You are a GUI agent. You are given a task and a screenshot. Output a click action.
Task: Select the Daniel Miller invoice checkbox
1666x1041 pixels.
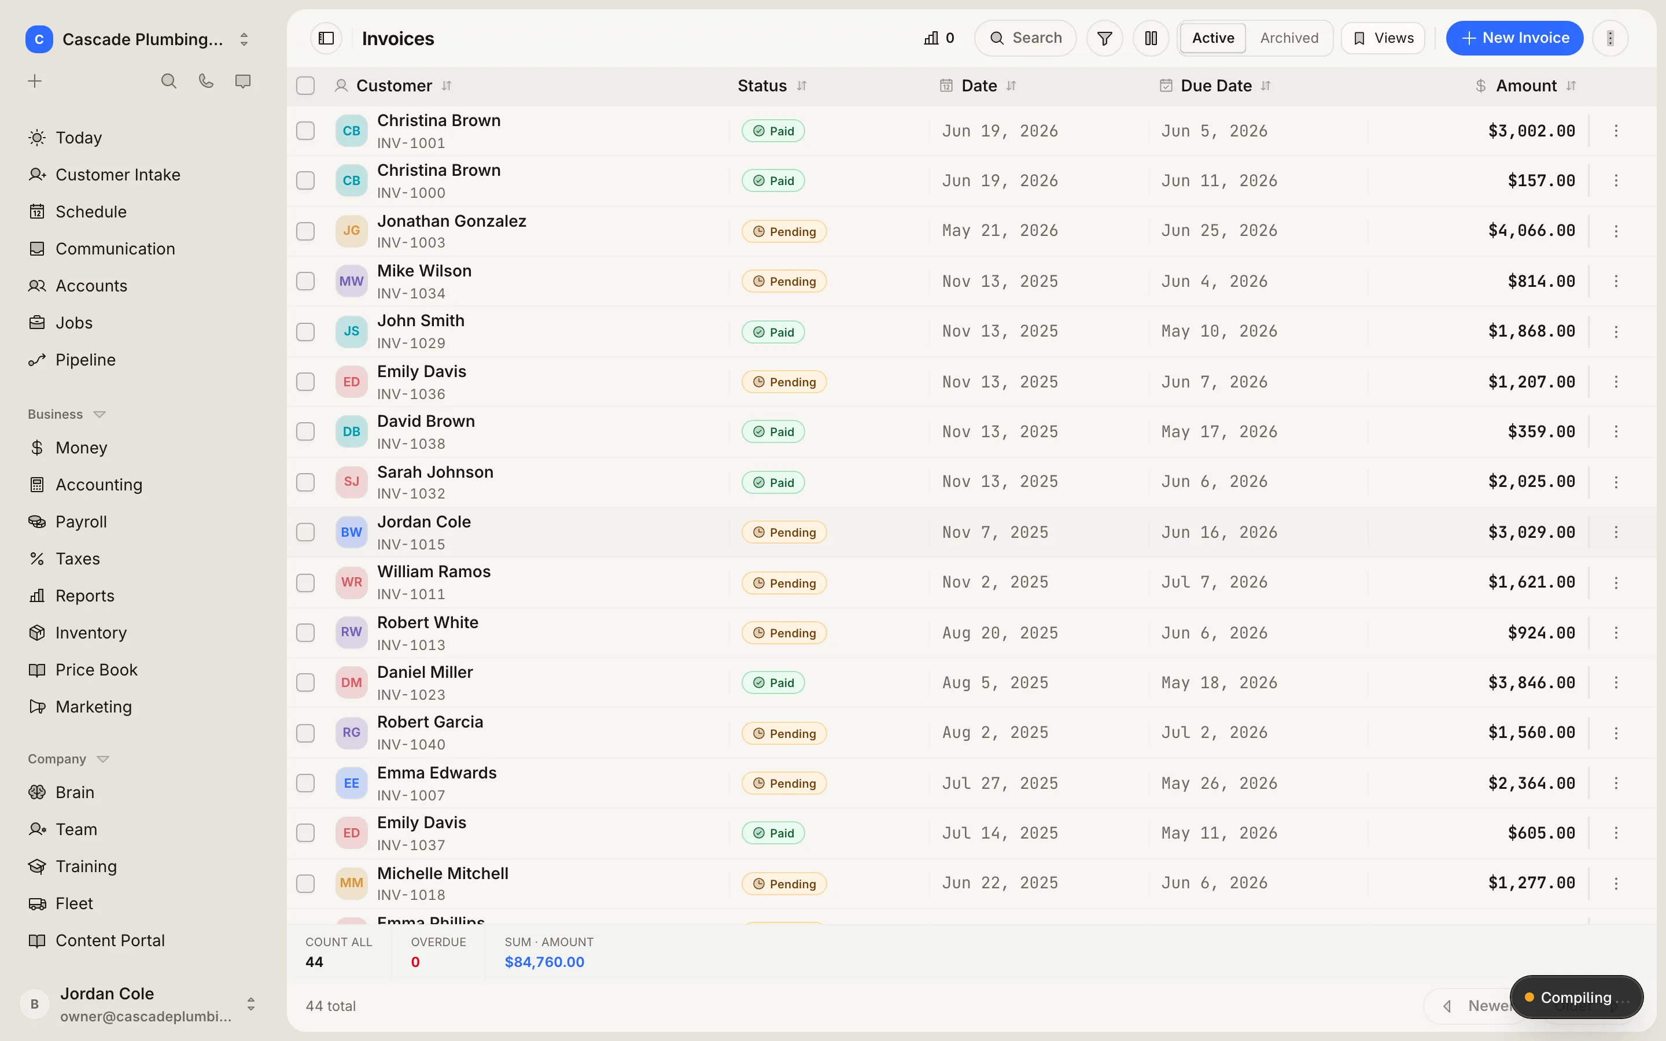coord(305,682)
